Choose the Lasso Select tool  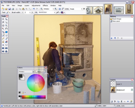coord(3,22)
